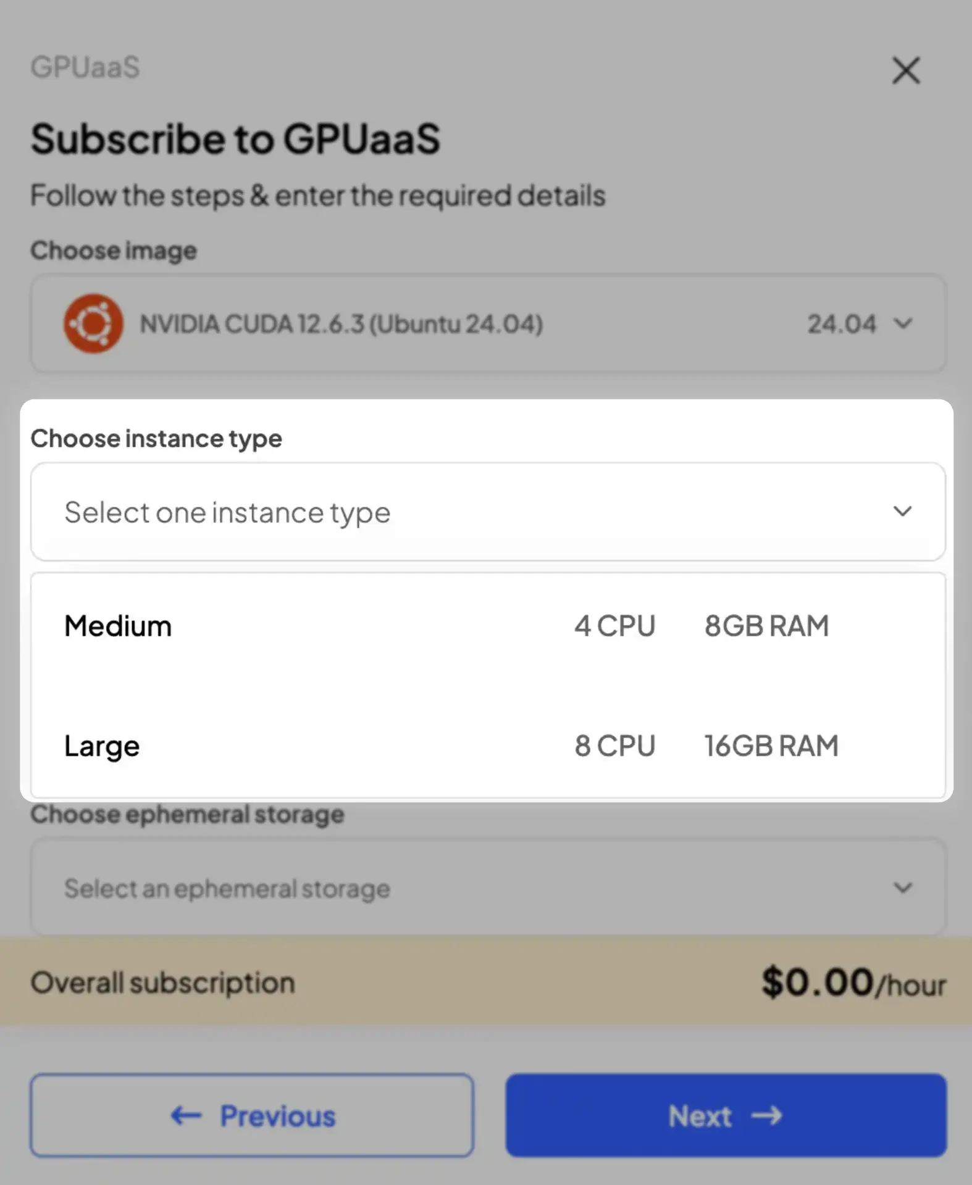The width and height of the screenshot is (972, 1185).
Task: Click the chevron on the ephemeral storage selector
Action: tap(902, 889)
